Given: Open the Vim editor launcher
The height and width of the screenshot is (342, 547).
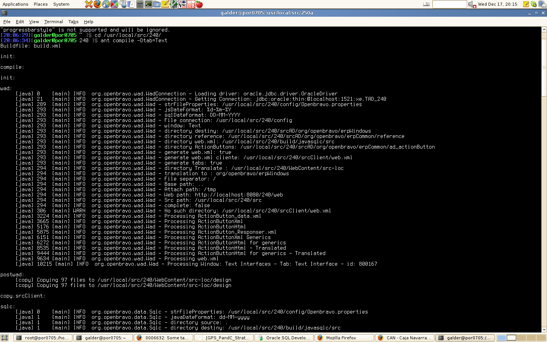Looking at the screenshot, I should [x=174, y=4].
